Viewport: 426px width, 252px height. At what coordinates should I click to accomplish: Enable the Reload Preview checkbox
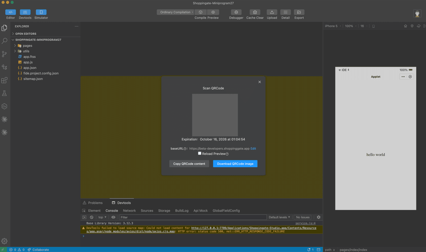tap(200, 153)
